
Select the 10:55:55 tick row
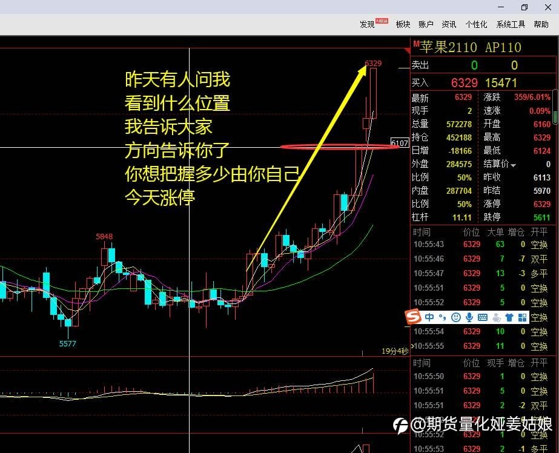pyautogui.click(x=480, y=346)
